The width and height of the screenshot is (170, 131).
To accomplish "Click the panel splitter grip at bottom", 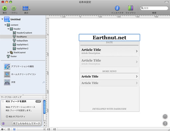I will pos(44,129).
